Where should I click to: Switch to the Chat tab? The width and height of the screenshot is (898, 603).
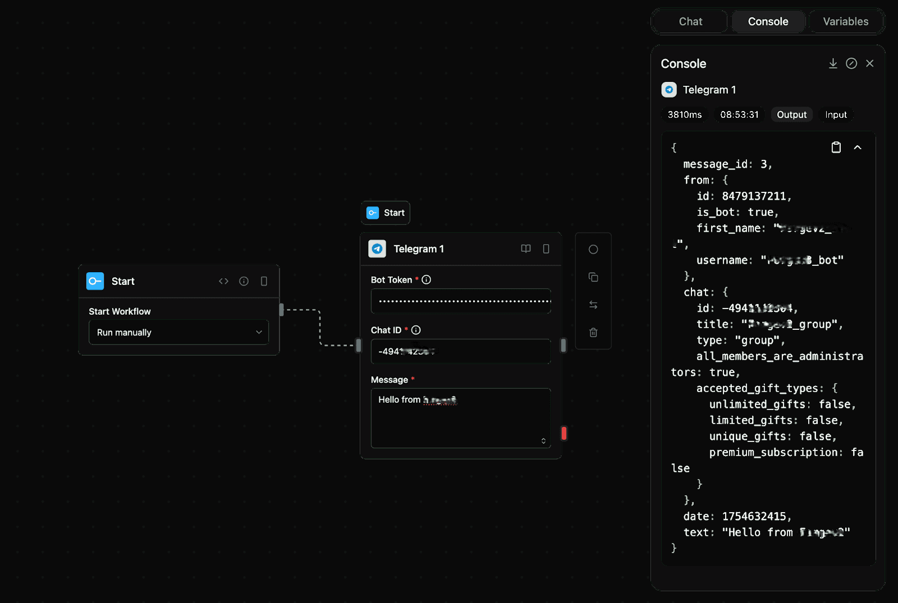[x=690, y=21]
